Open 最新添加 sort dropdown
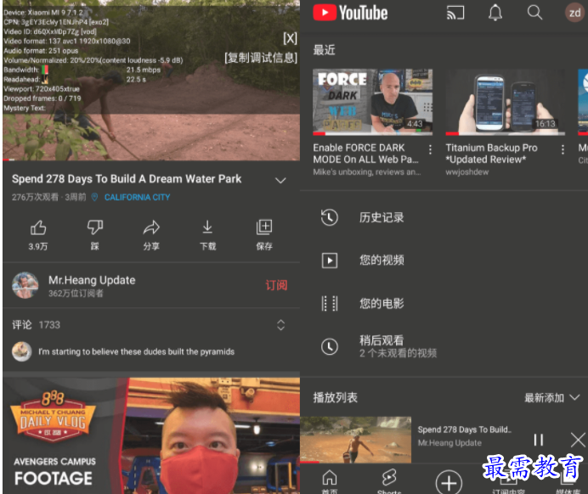Viewport: 588px width, 494px height. click(x=551, y=398)
